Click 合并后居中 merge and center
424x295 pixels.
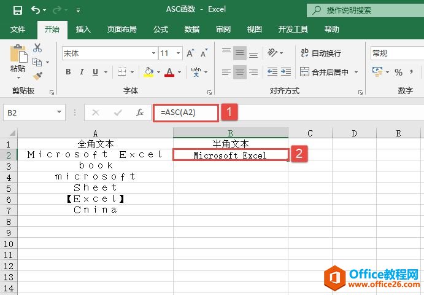pos(324,72)
